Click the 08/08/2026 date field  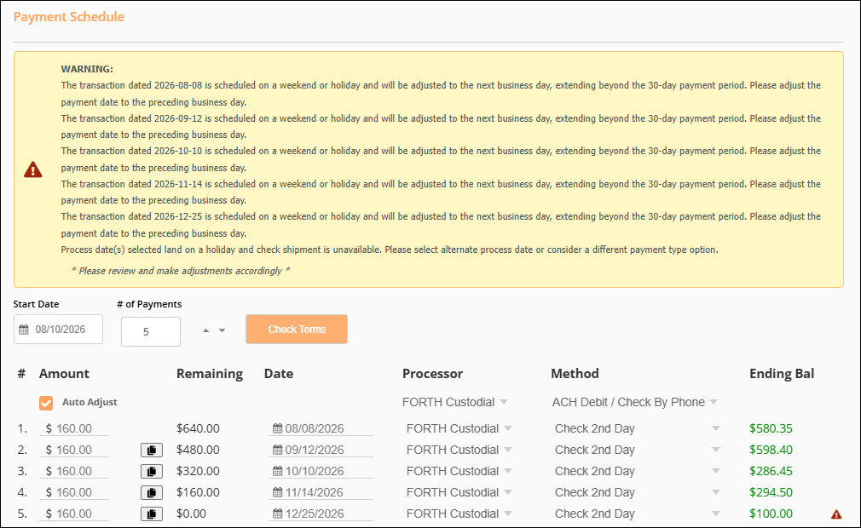(321, 428)
